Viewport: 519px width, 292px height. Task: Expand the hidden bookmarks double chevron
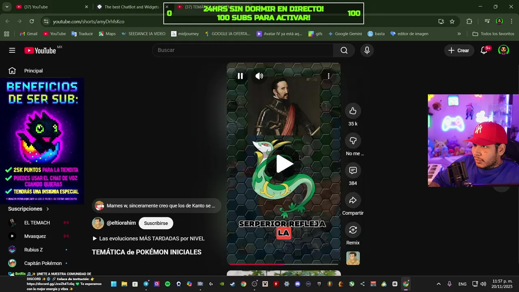click(x=459, y=34)
